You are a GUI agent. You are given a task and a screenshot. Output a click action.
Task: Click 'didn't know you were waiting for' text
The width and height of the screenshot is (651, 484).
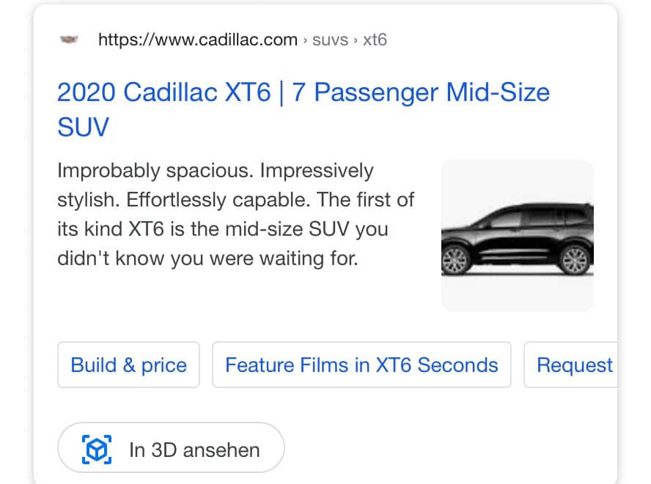207,258
